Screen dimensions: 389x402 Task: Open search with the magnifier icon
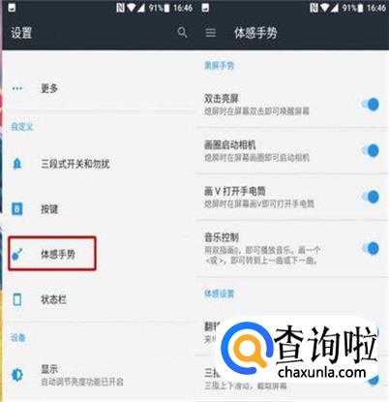(182, 32)
